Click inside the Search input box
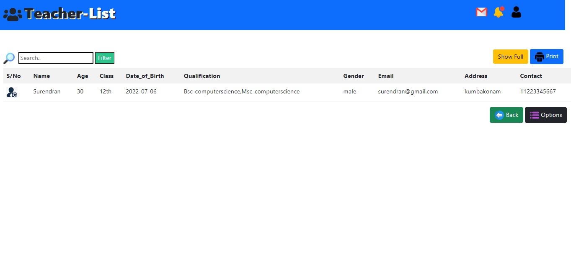Image resolution: width=571 pixels, height=261 pixels. coord(55,58)
